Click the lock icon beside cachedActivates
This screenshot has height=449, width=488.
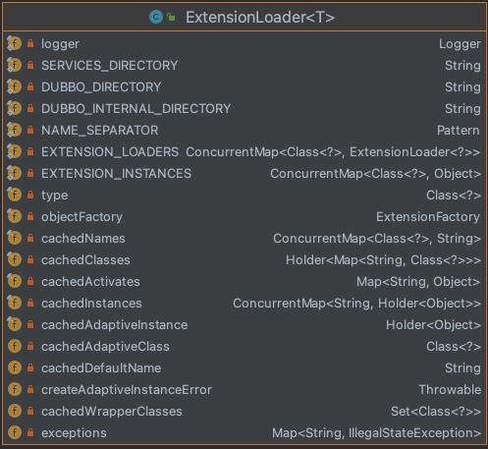[30, 281]
